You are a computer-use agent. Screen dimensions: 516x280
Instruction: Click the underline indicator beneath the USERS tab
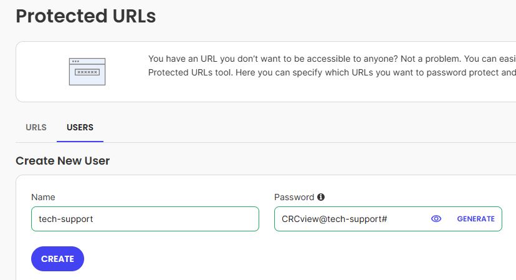[x=80, y=141]
